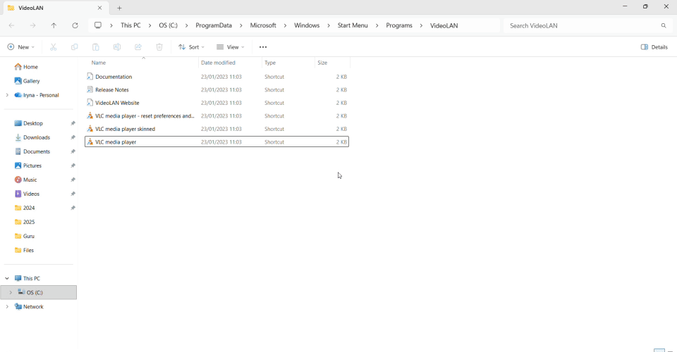Close the VideoLAN tab

pos(99,8)
